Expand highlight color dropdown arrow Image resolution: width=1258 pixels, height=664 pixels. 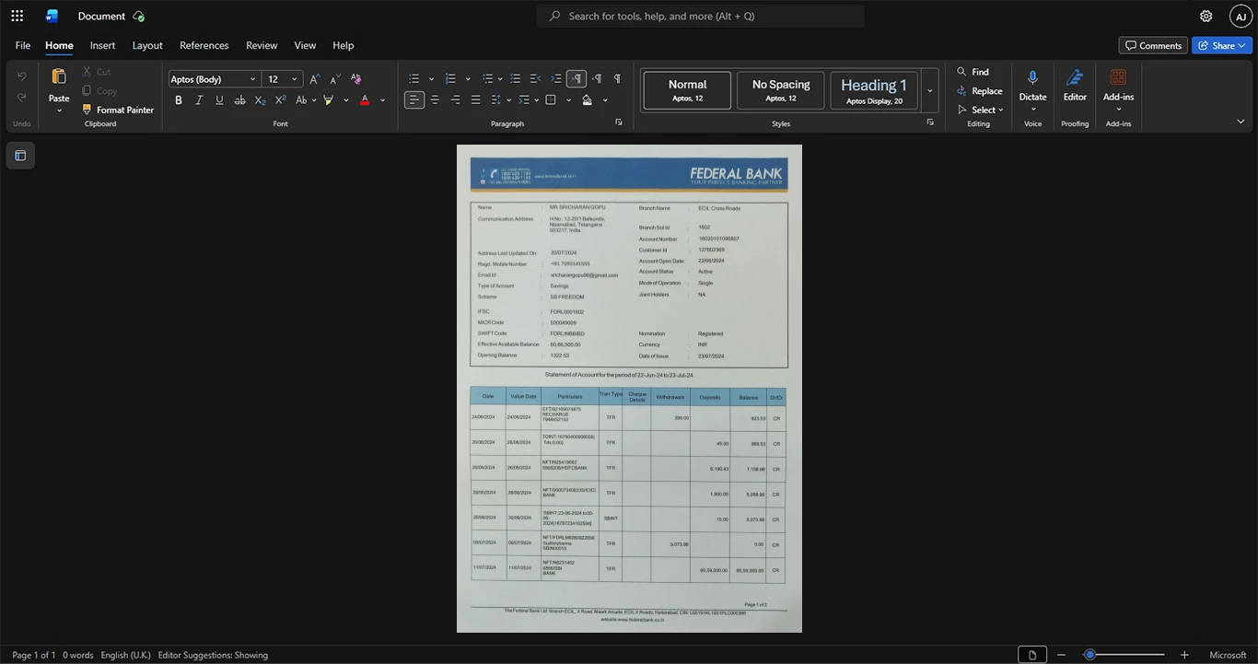(345, 100)
